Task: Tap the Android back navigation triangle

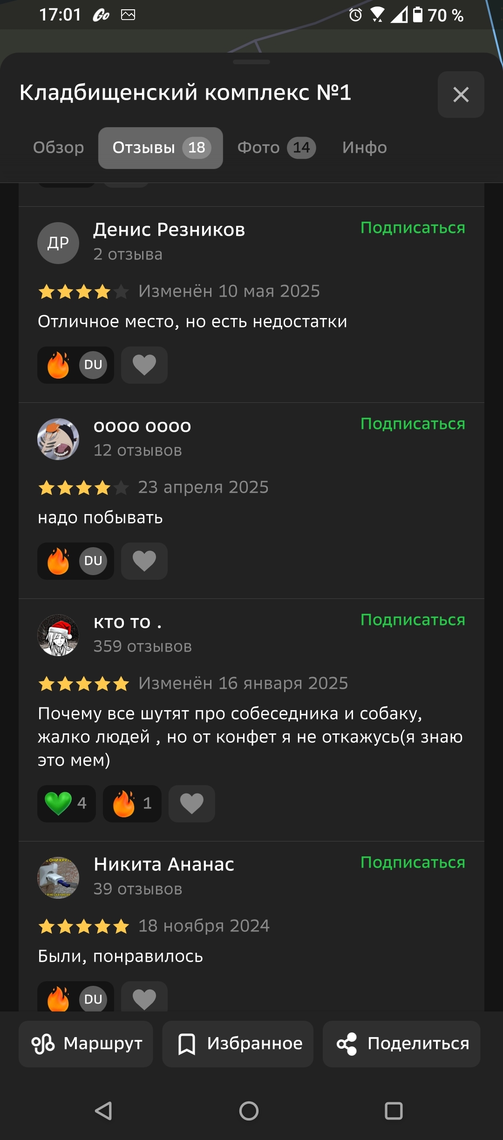Action: 104,1111
